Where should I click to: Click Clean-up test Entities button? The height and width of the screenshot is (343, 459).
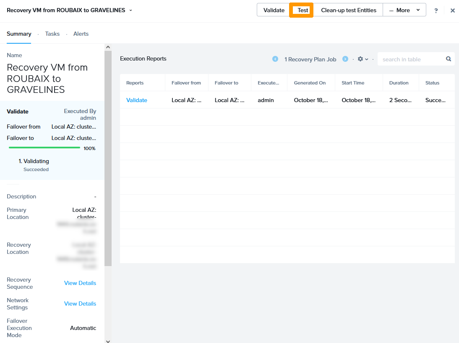[349, 10]
